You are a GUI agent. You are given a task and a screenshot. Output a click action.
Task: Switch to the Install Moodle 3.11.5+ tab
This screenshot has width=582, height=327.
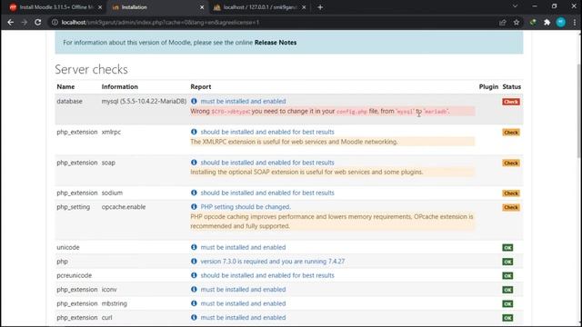click(55, 7)
